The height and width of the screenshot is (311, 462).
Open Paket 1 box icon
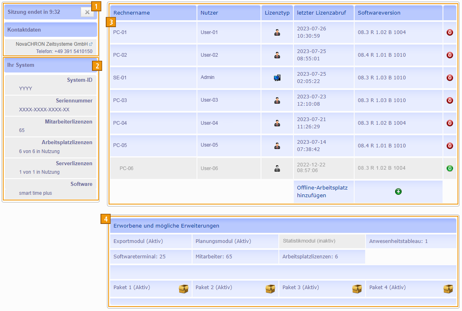184,289
